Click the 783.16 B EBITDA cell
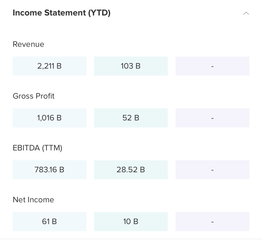Viewport: 262px width, 244px height. coord(49,170)
